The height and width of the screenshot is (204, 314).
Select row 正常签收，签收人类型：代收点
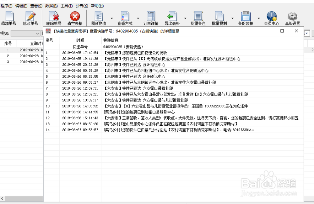pyautogui.click(x=173, y=118)
